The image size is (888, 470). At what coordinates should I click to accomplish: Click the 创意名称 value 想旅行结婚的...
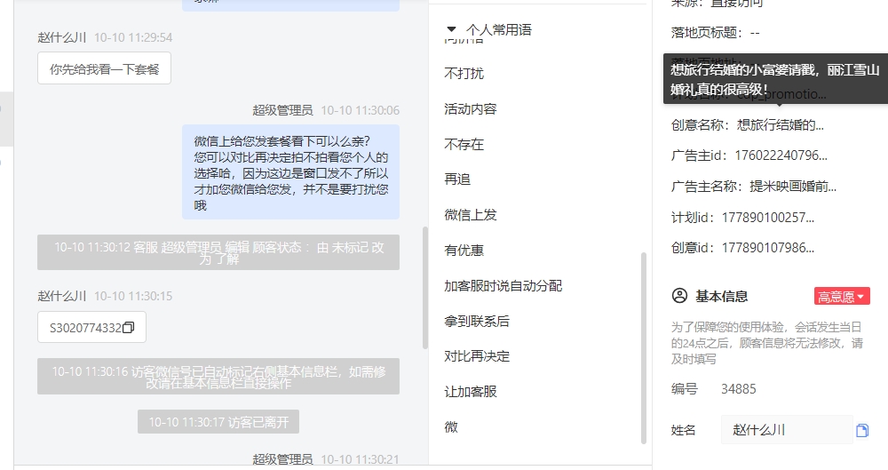[780, 124]
